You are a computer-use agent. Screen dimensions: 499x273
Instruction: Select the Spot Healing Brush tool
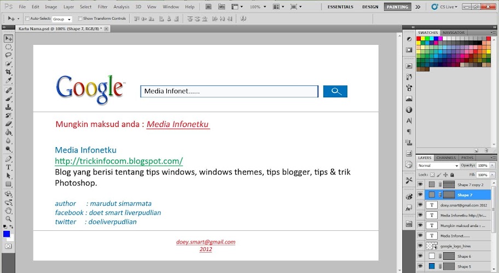8,90
